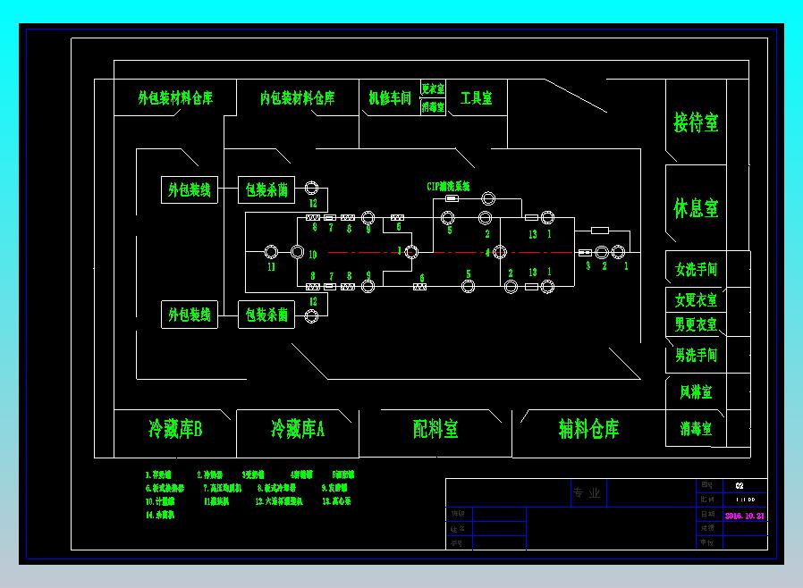Select the upper 包装杀菌 box
Screen dimensions: 803x588
(266, 189)
